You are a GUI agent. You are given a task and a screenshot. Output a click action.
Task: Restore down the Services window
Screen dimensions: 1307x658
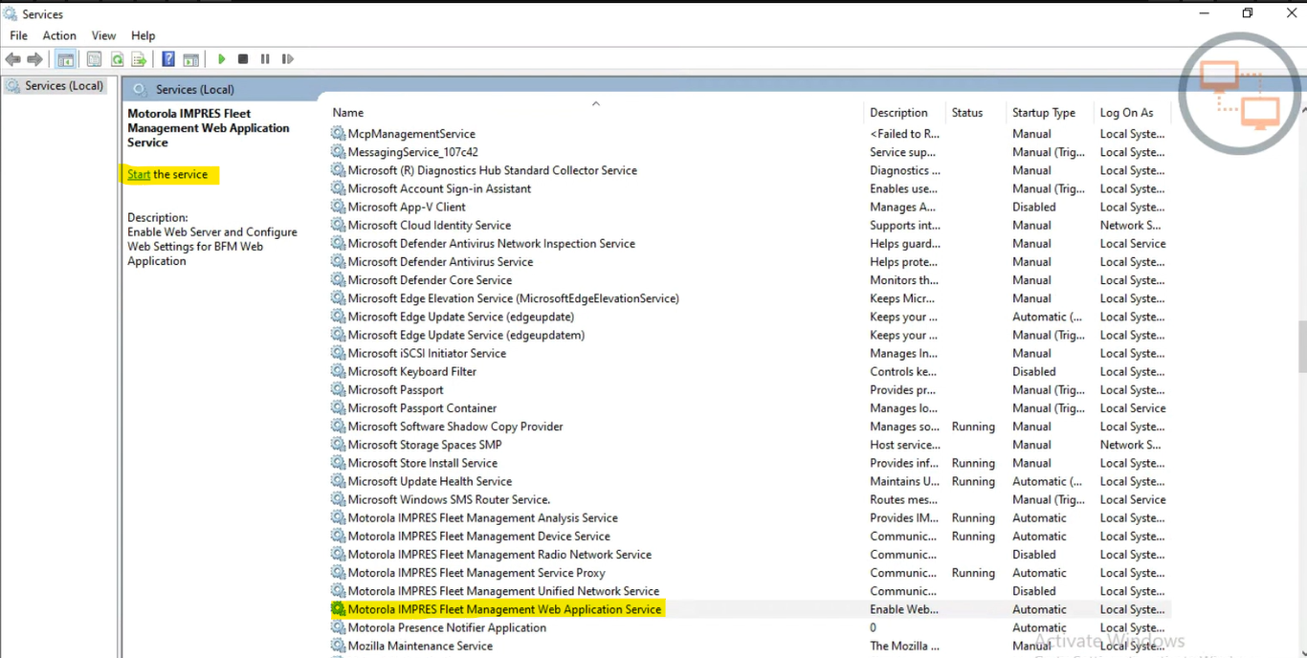point(1248,13)
